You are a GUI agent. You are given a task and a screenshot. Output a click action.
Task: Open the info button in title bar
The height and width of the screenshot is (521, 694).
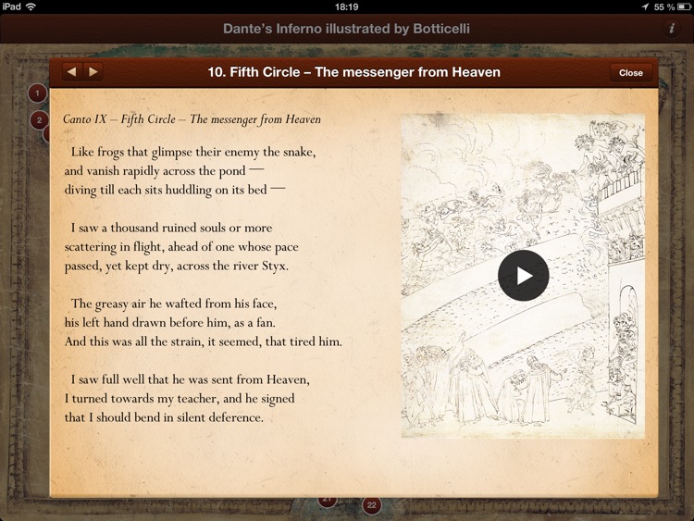[672, 29]
